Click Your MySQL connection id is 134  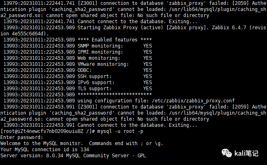click(x=44, y=150)
